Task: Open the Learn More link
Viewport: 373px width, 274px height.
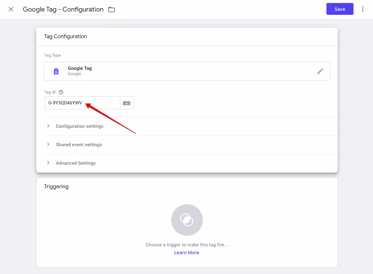Action: click(x=187, y=253)
